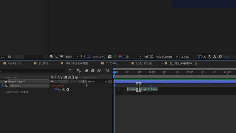Click property pick whip on Position row
Screen dimensions: 236x133
pyautogui.click(x=87, y=85)
